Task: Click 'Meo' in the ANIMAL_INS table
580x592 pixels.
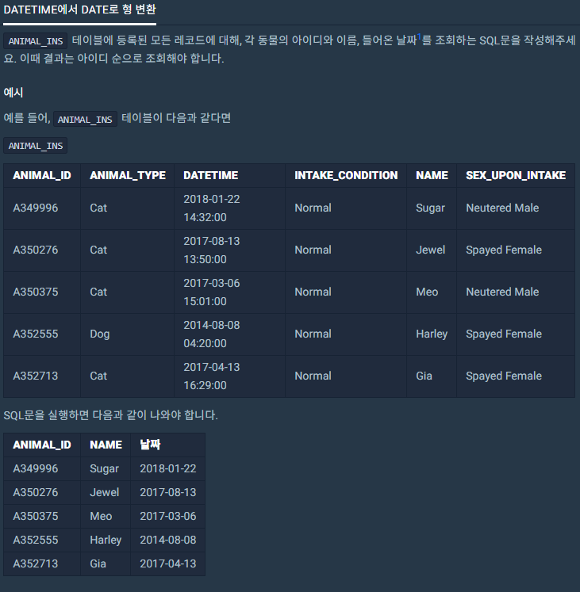Action: coord(427,292)
